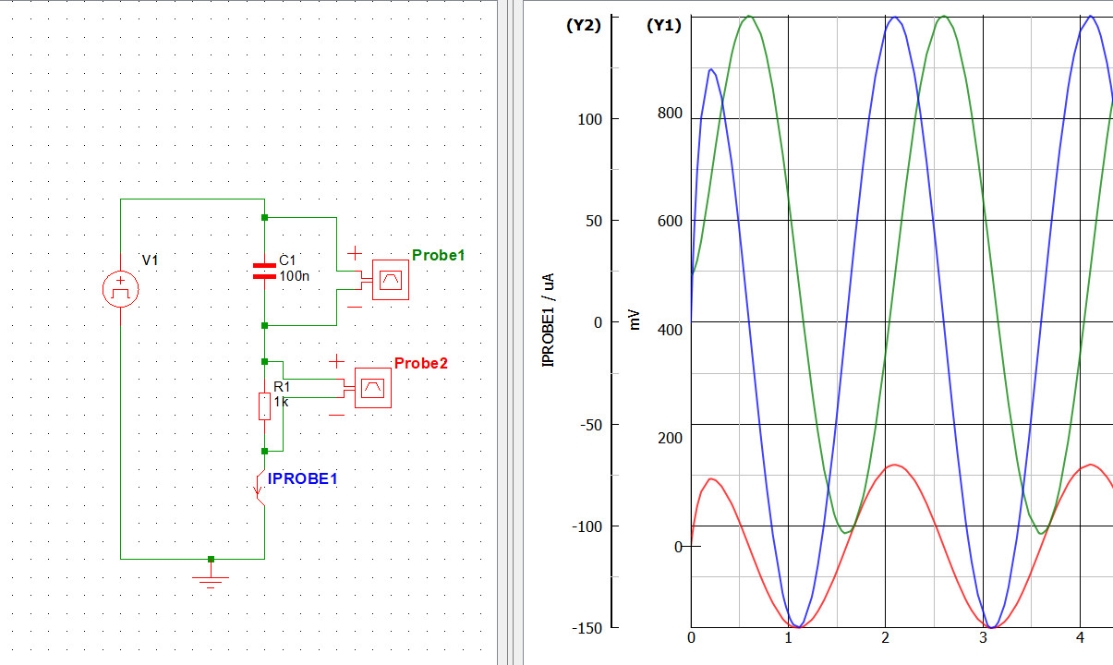Click the 1k resistor value
Viewport: 1113px width, 665px height.
pyautogui.click(x=282, y=401)
